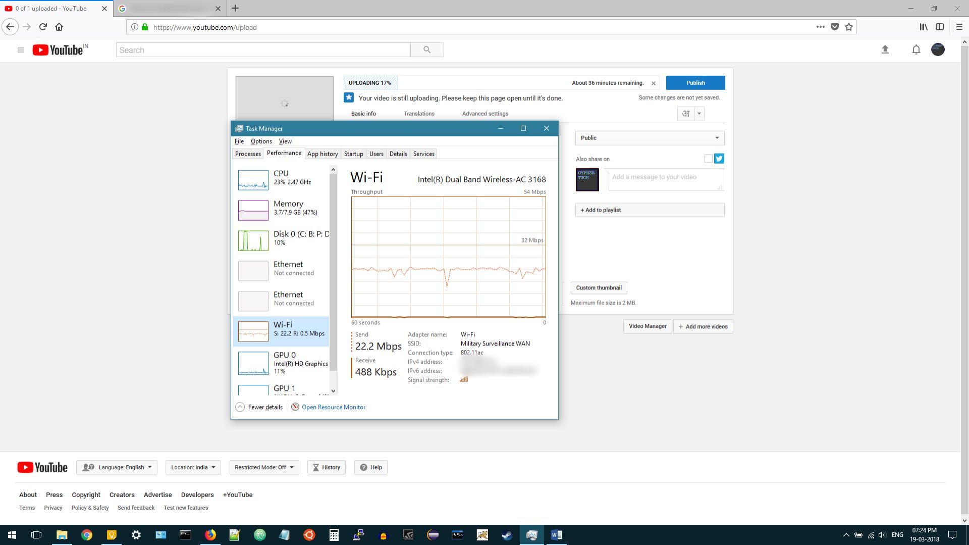Click the footer Help button
This screenshot has height=545, width=969.
[x=371, y=467]
